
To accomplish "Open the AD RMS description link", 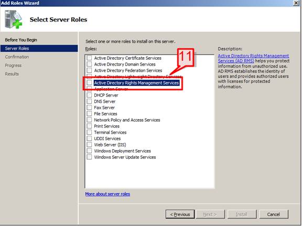I will (253, 58).
